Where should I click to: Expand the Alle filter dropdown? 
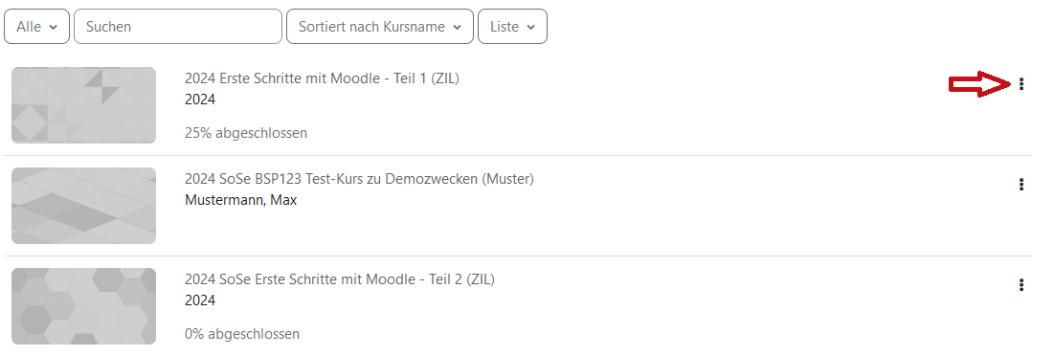point(37,27)
